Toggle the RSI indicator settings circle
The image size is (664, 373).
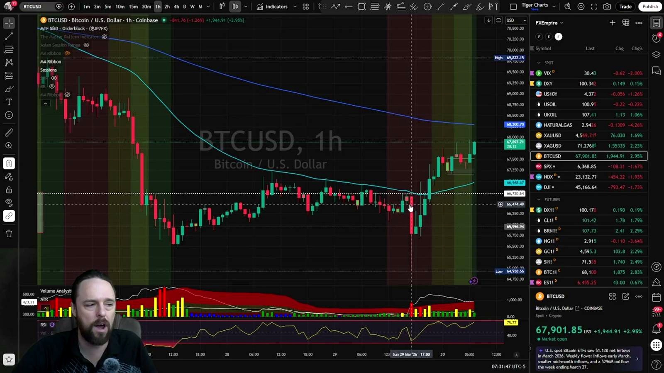[x=52, y=325]
